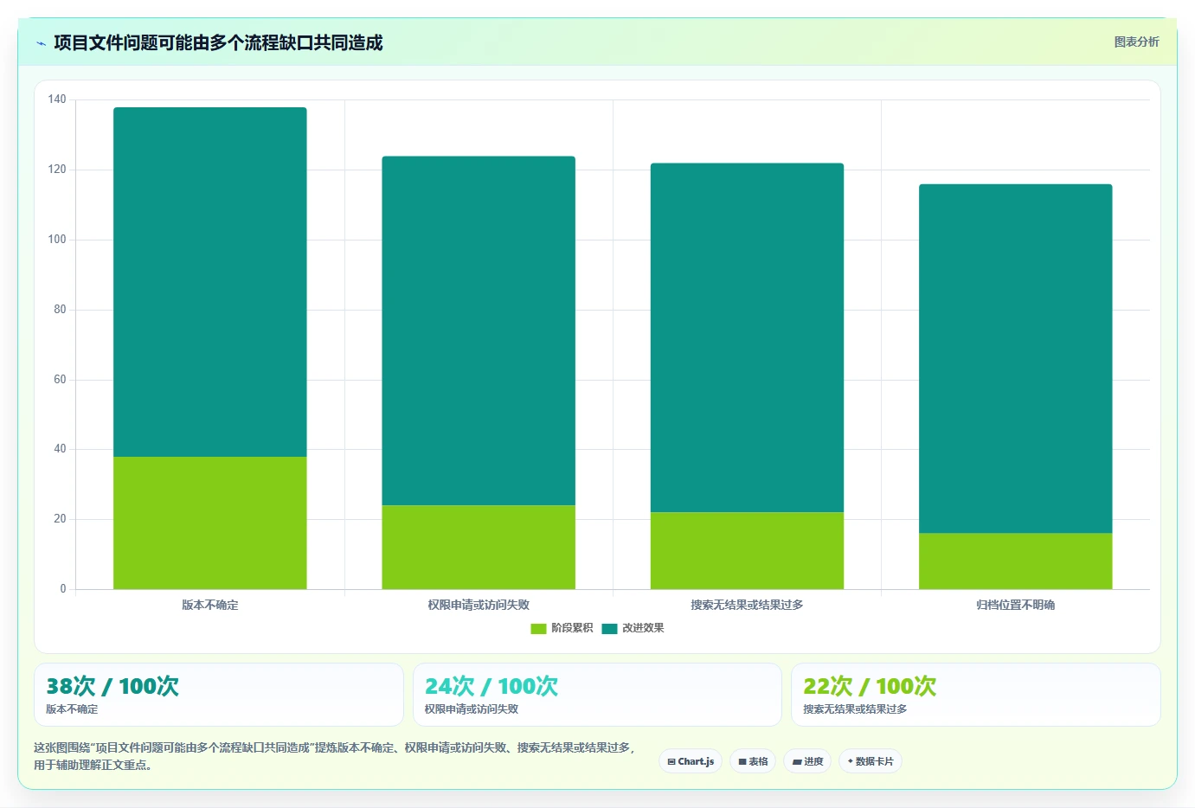Image resolution: width=1195 pixels, height=808 pixels.
Task: Select the green bar segment for 权限申请或访问失败
Action: pos(479,547)
